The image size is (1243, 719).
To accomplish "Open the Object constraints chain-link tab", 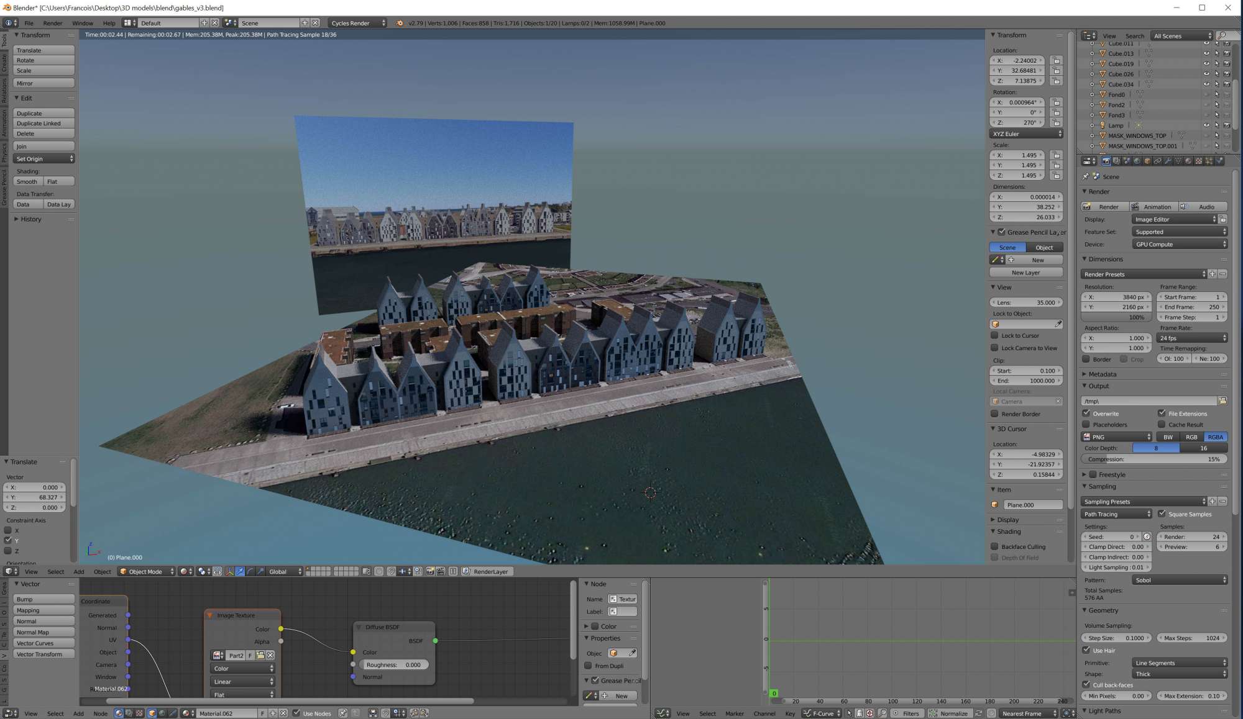I will [x=1157, y=161].
